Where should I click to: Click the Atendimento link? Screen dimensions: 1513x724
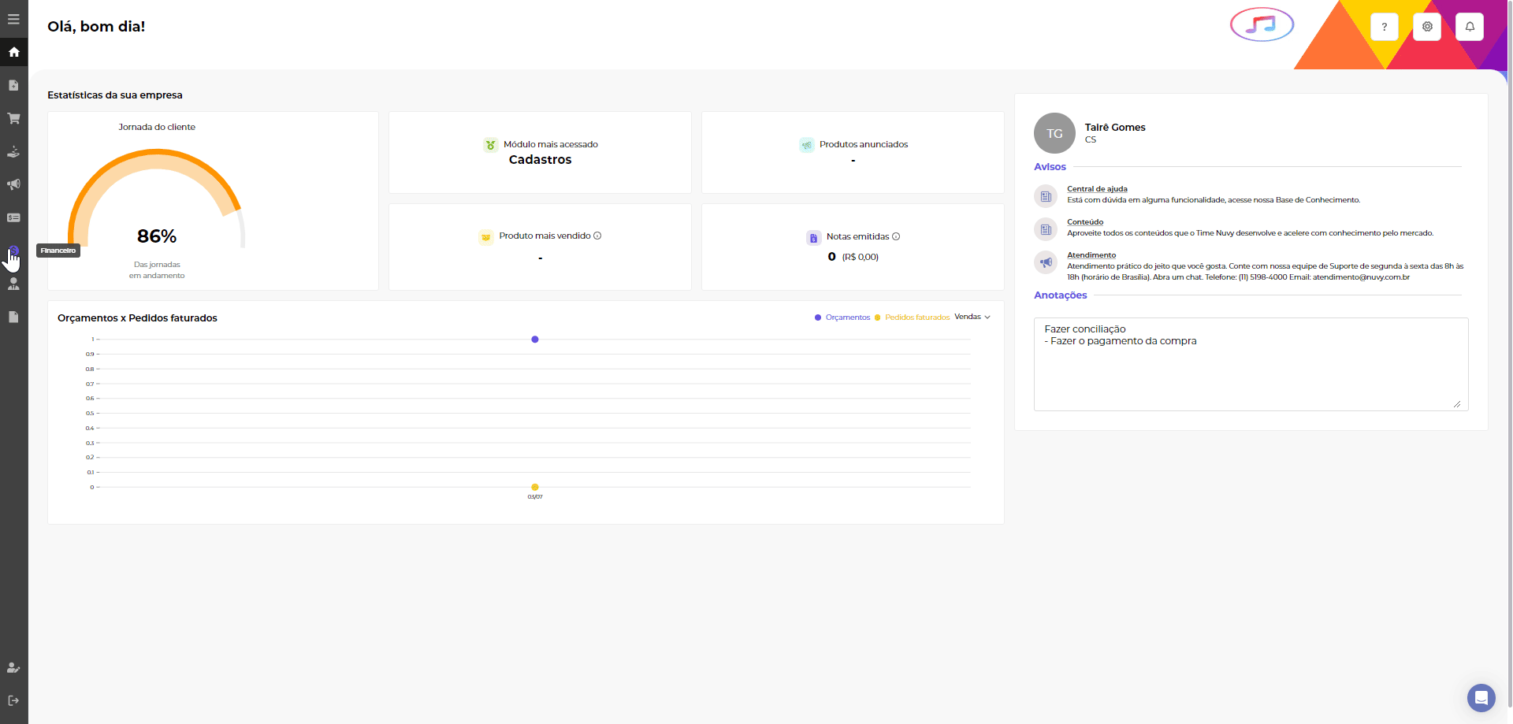click(1091, 255)
